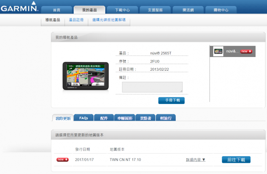267x174 pixels.
Task: Click the 發行日期 column header
Action: click(83, 149)
